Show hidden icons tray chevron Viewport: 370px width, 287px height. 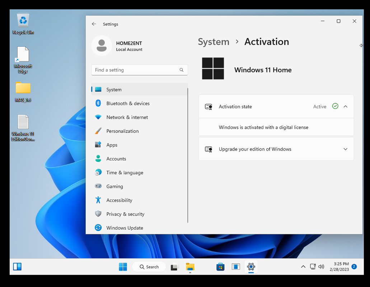pyautogui.click(x=303, y=267)
